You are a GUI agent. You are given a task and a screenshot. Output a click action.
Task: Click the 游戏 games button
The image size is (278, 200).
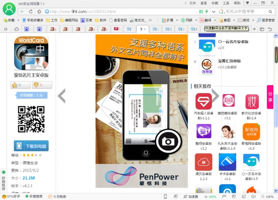tap(244, 20)
